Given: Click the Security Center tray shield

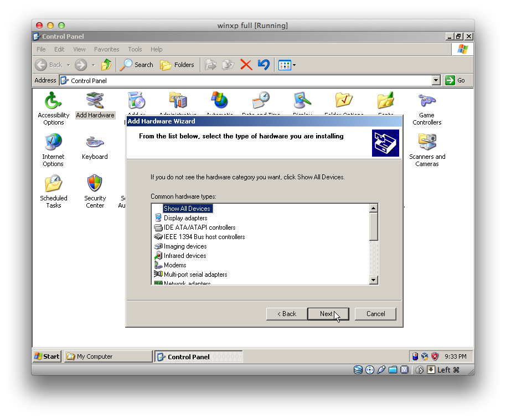Looking at the screenshot, I should click(x=435, y=356).
